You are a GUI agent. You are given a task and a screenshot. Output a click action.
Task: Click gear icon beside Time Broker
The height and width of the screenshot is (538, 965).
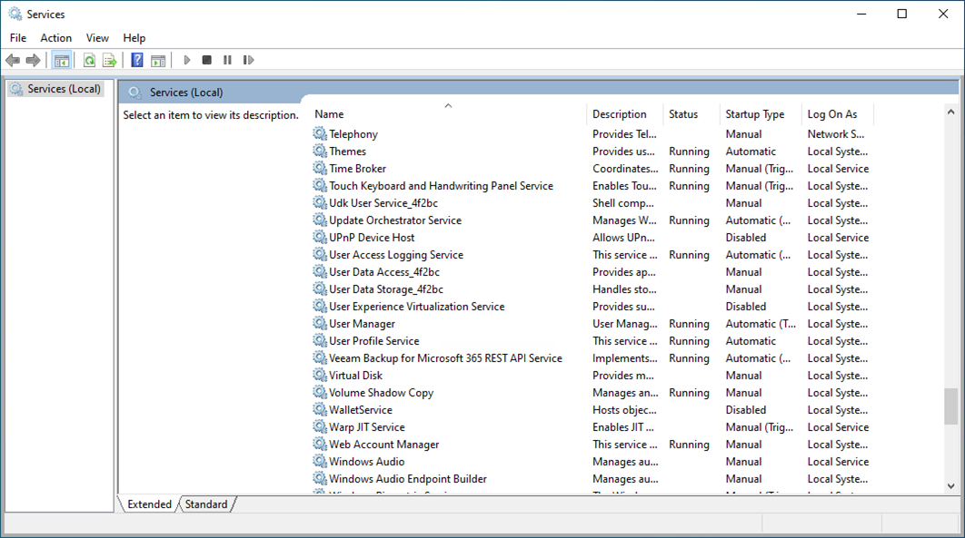[x=320, y=168]
